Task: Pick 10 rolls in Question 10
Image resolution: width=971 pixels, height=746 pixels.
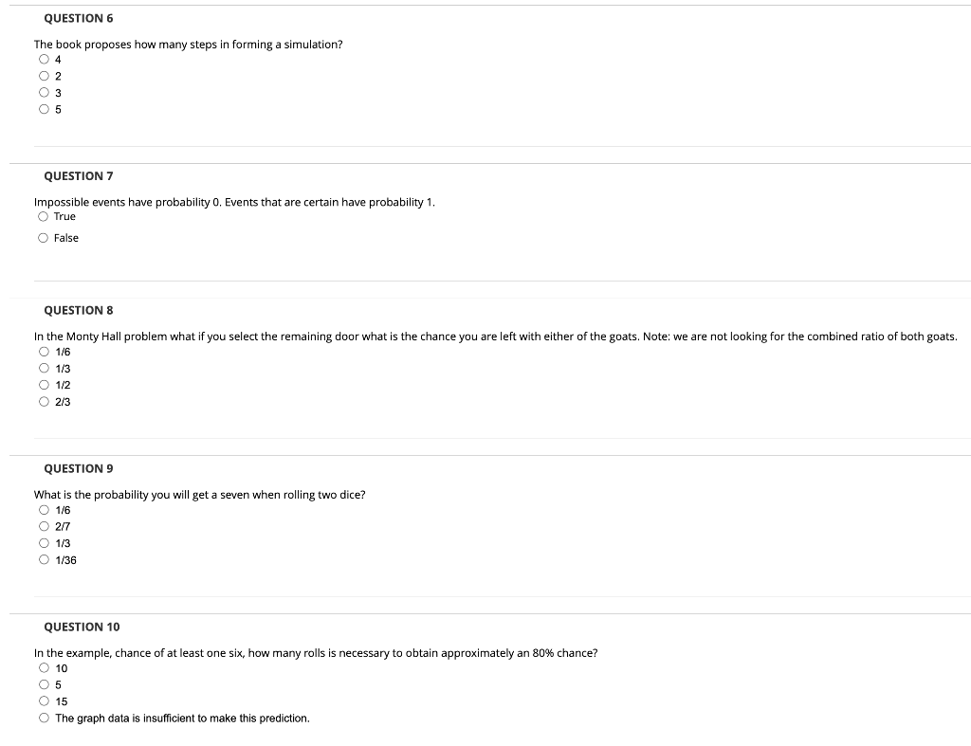Action: 44,667
